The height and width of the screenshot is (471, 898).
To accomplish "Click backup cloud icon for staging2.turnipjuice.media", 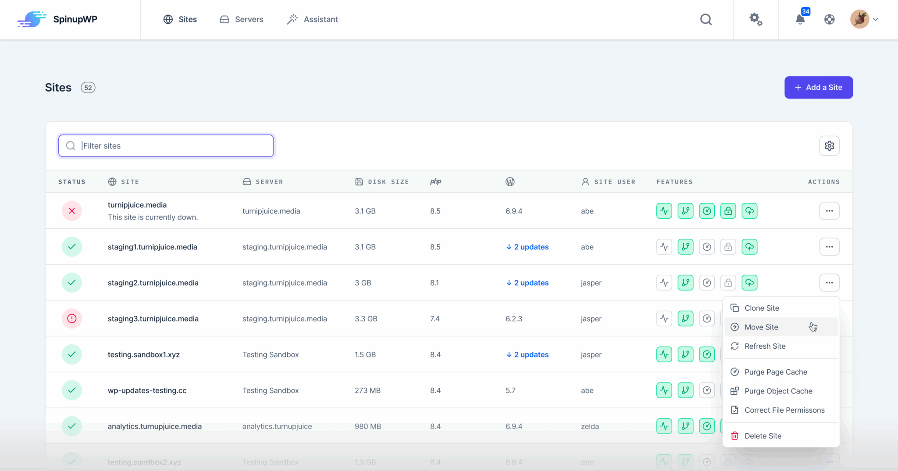I will (x=749, y=283).
